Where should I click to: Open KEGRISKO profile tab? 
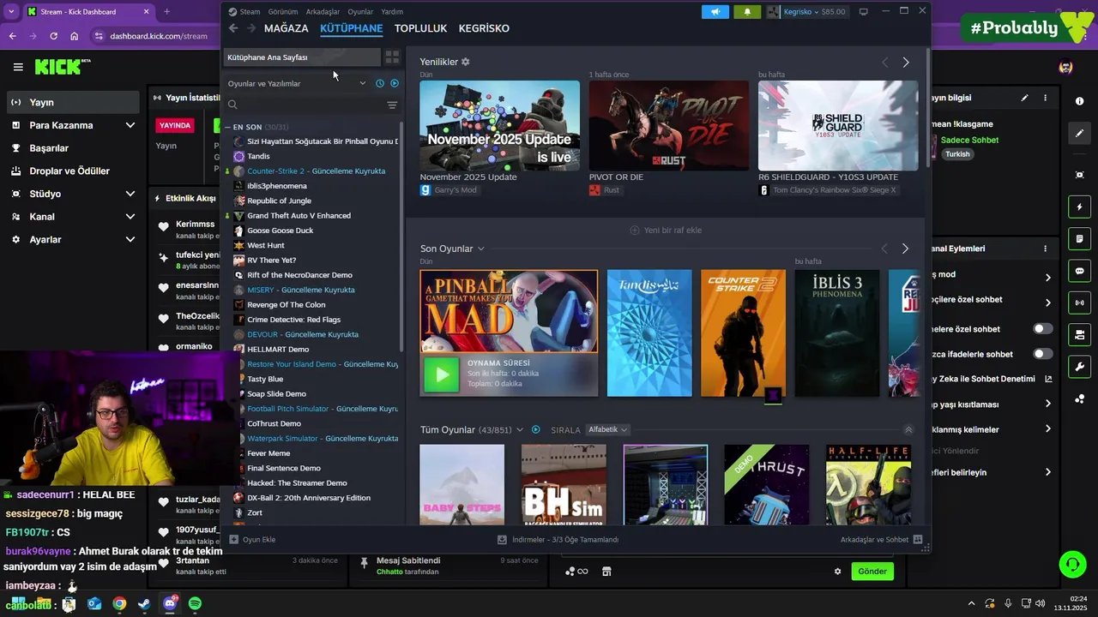click(484, 28)
